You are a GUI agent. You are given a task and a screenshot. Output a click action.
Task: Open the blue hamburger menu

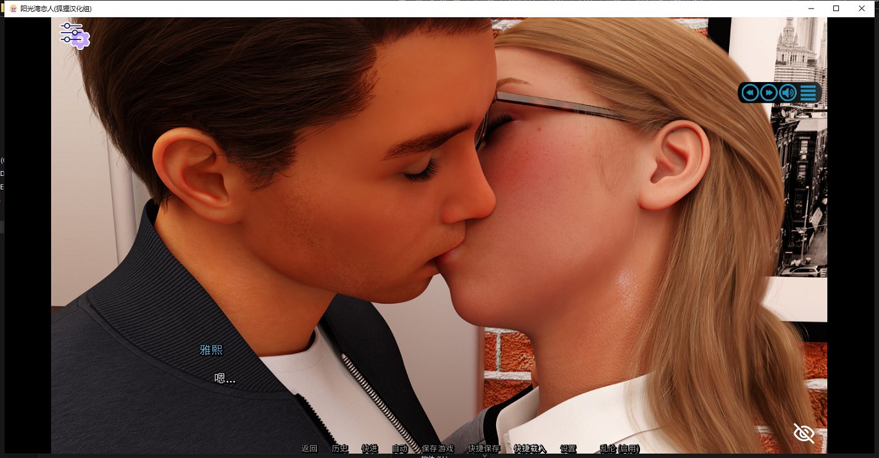808,93
